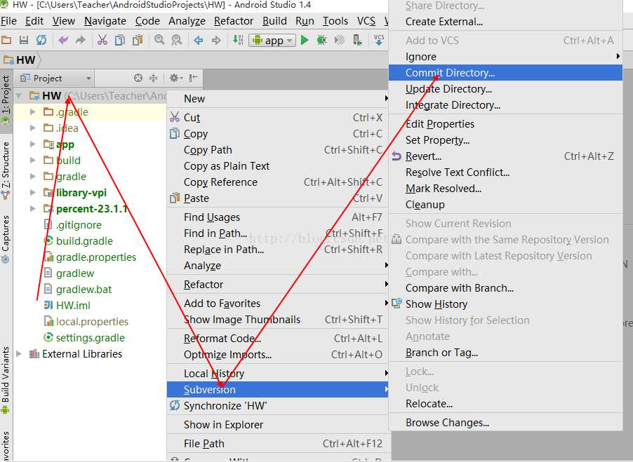The height and width of the screenshot is (462, 633).
Task: Choose Synchronize 'HW' menu entry
Action: (278, 405)
